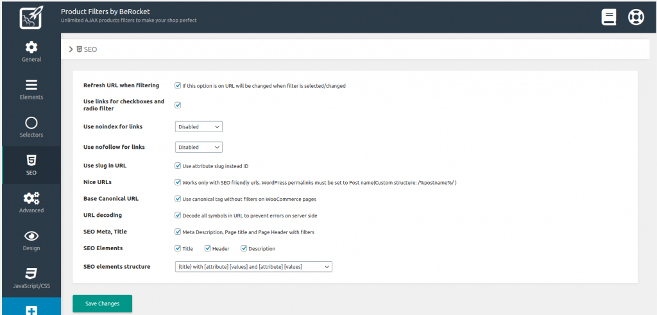Select the SEO sidebar tab
657x315 pixels.
tap(31, 165)
